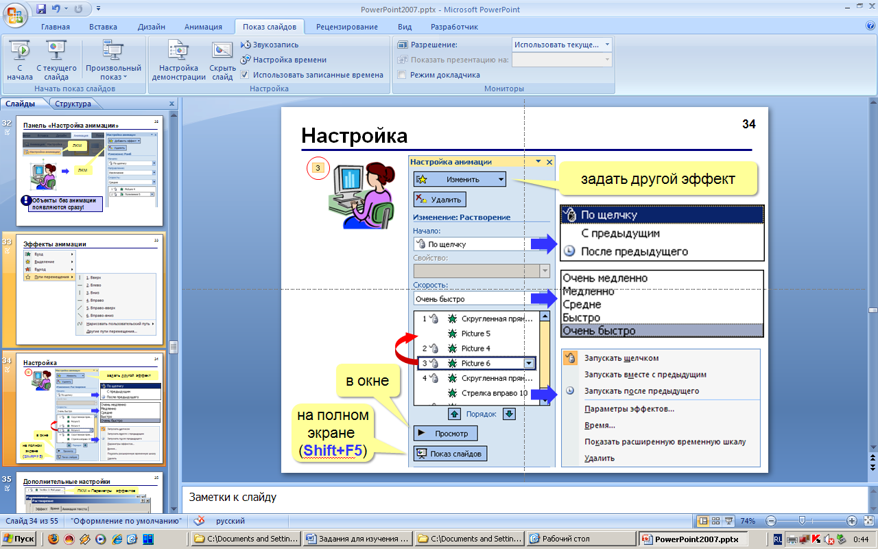
Task: Open the round Office button menu
Action: (x=15, y=14)
